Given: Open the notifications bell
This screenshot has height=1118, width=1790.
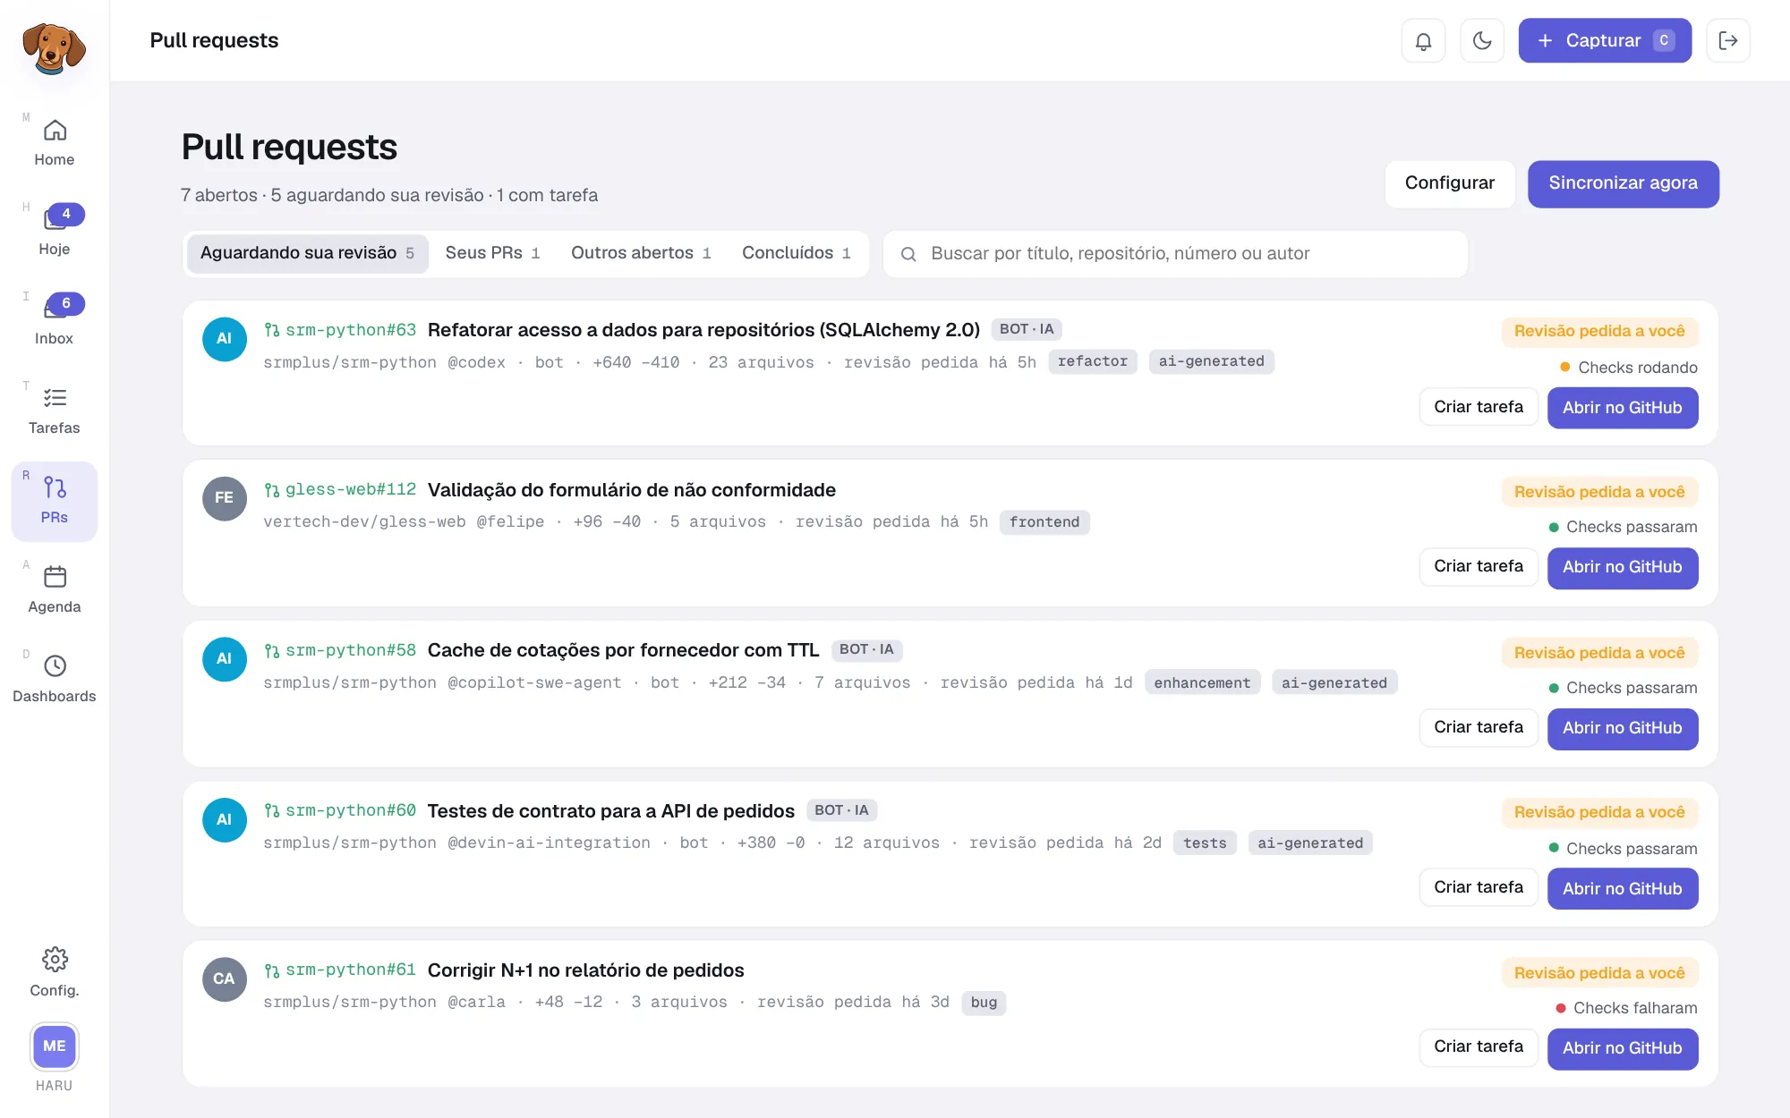Looking at the screenshot, I should coord(1423,41).
